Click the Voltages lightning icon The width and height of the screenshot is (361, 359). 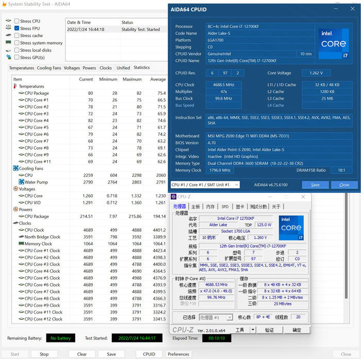[x=15, y=189]
